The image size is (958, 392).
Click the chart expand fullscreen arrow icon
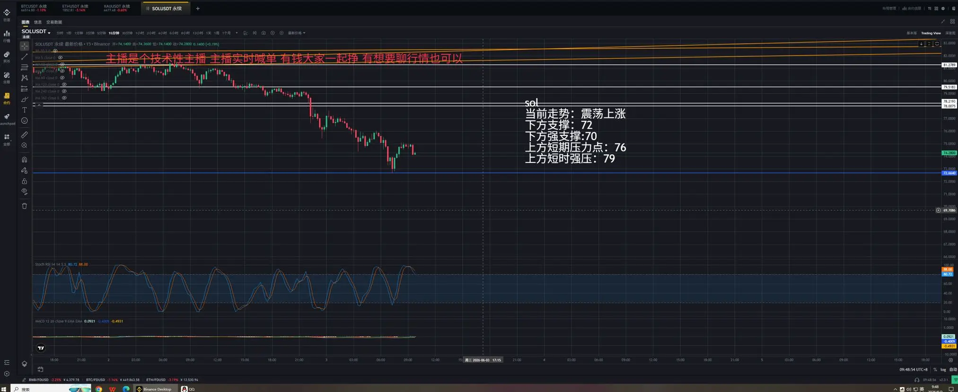(943, 22)
